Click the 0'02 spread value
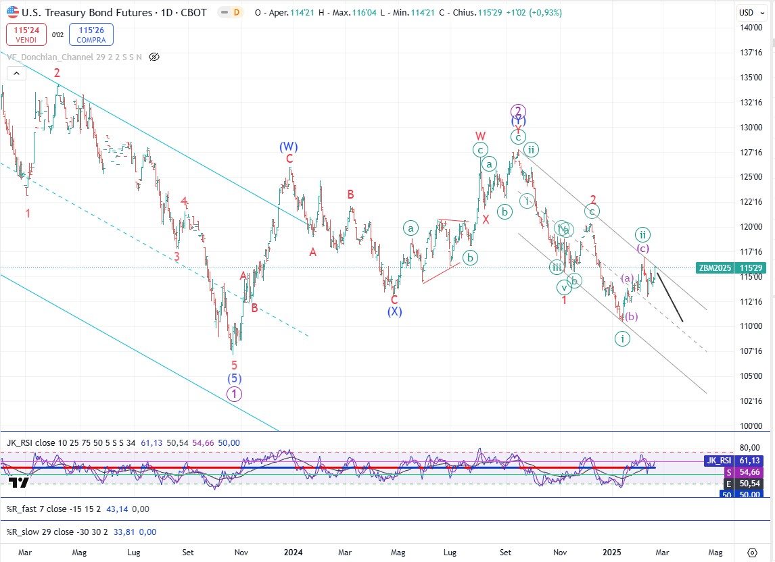The image size is (775, 562). 58,34
